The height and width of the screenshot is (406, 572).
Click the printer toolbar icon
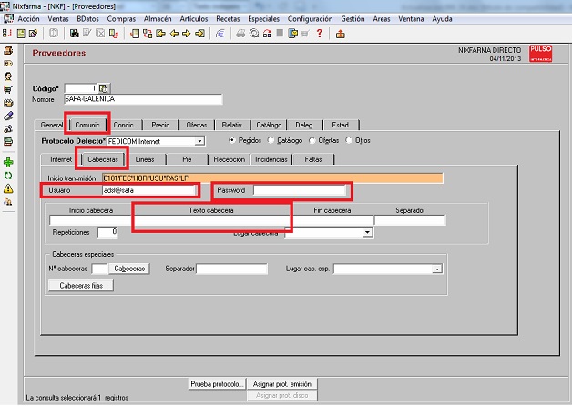[240, 34]
